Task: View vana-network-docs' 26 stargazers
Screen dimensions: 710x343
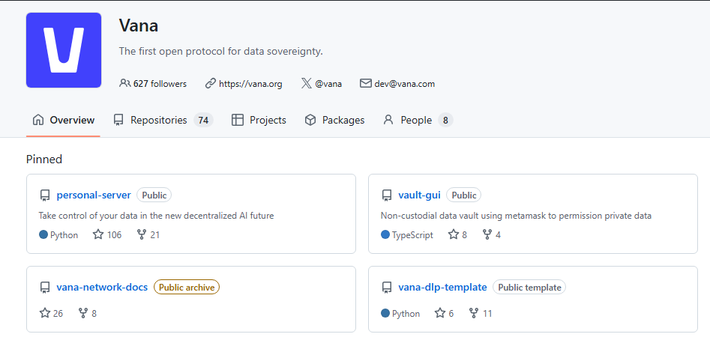Action: tap(51, 313)
